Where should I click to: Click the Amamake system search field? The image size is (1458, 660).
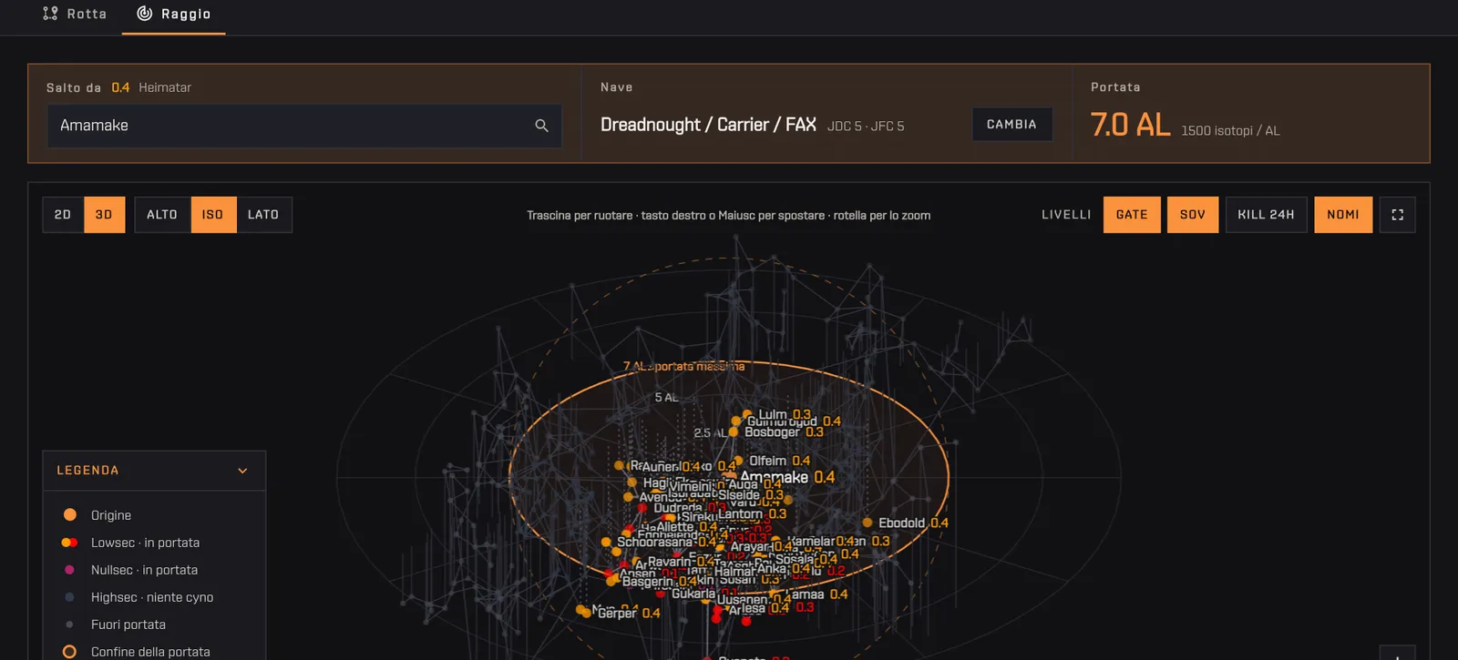click(x=304, y=126)
